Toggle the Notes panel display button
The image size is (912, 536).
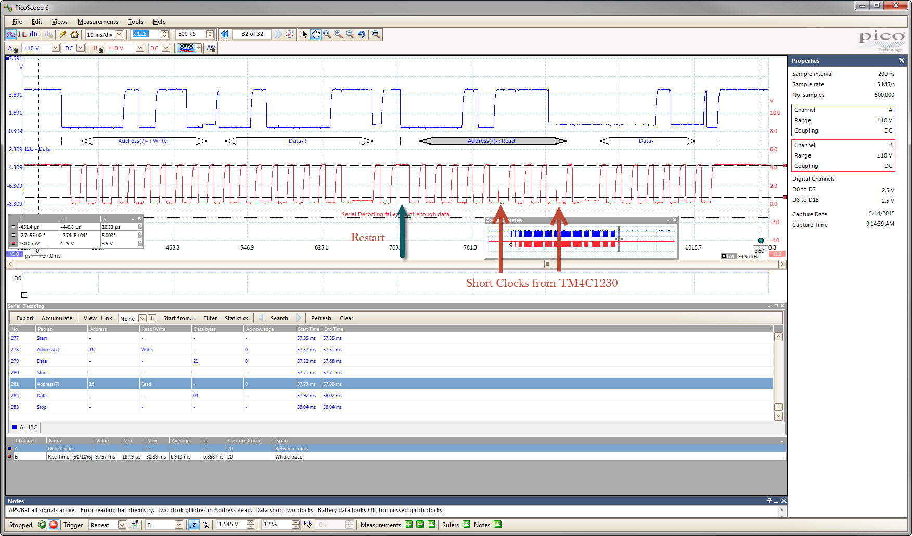tap(498, 525)
